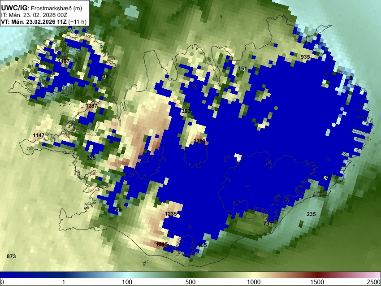Click the dark red section of the color scale
The image size is (381, 286).
317,275
